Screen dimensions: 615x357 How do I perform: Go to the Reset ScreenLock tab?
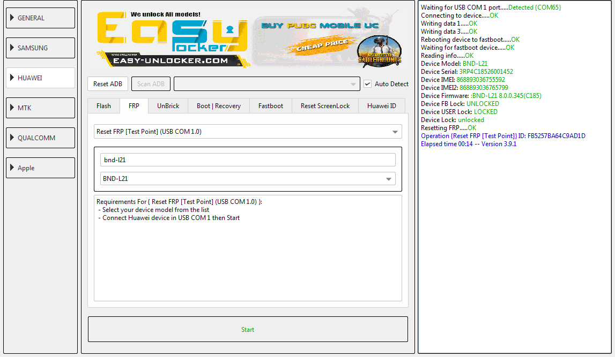point(325,106)
